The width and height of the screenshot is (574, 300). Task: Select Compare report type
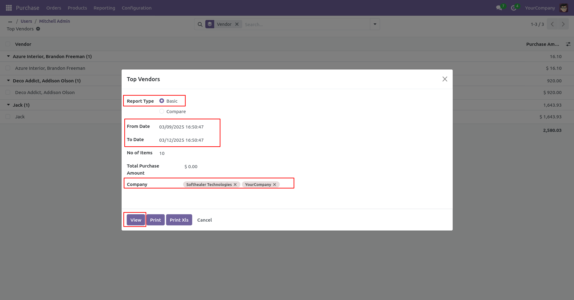162,111
